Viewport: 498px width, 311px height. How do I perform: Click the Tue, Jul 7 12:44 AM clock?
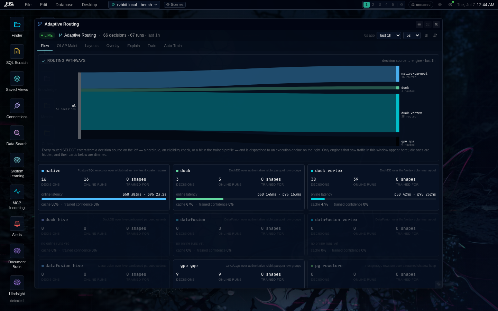[x=476, y=4]
